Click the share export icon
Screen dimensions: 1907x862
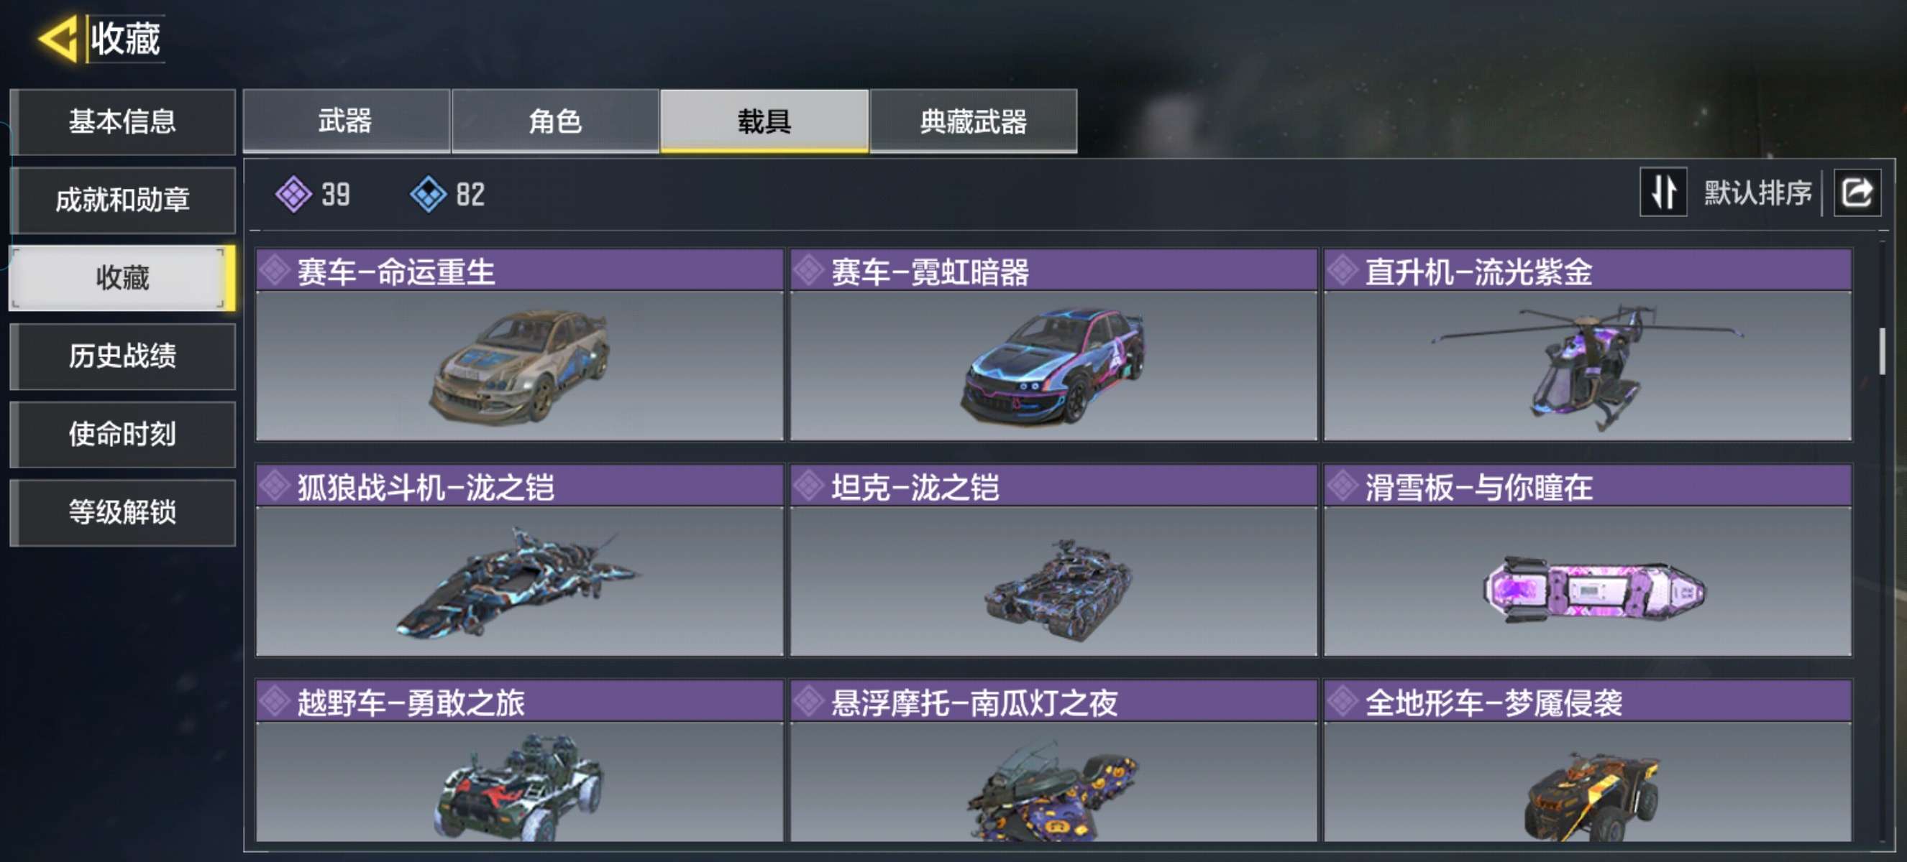tap(1856, 193)
